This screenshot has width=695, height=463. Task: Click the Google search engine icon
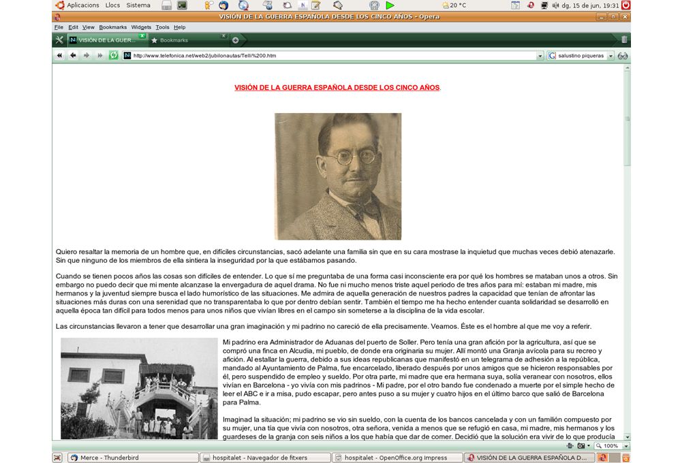click(x=552, y=56)
